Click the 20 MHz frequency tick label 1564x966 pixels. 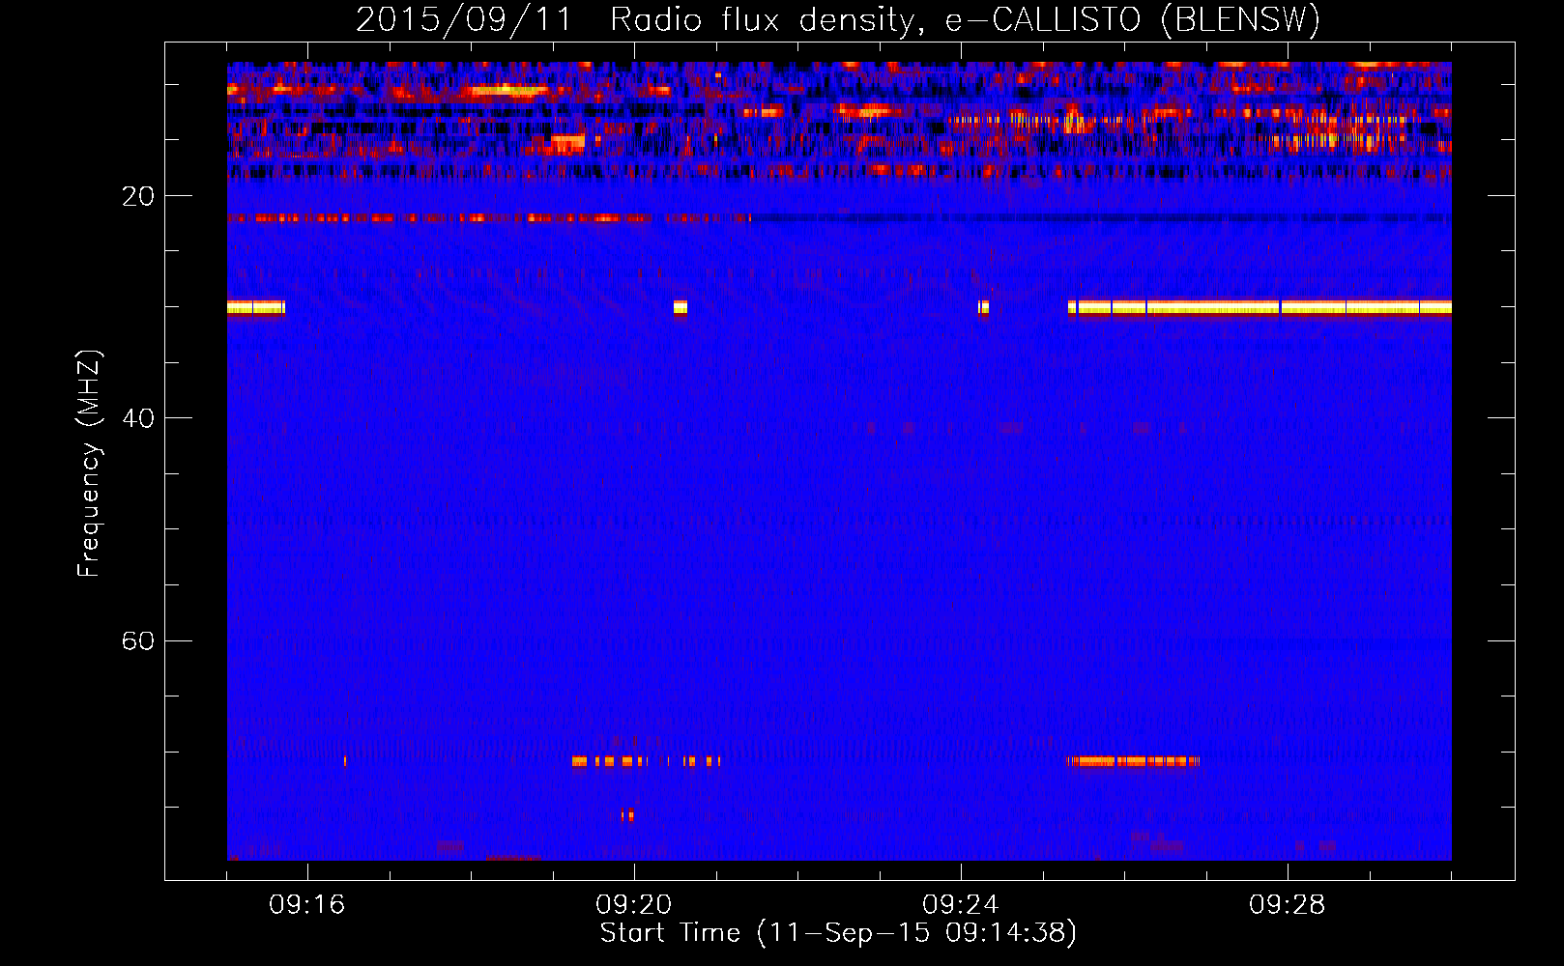138,196
